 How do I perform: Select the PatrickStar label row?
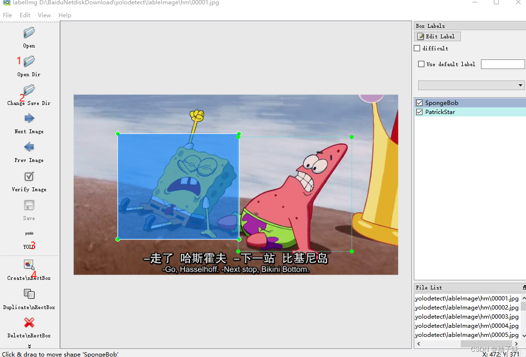[470, 112]
